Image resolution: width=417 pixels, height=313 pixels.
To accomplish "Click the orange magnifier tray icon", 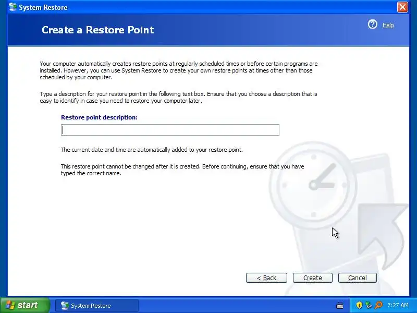I will click(378, 305).
